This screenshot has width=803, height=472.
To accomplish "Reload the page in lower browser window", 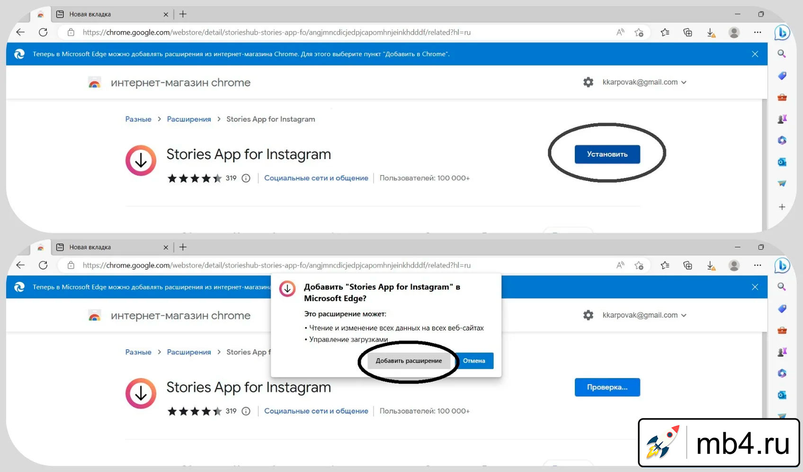I will point(43,265).
